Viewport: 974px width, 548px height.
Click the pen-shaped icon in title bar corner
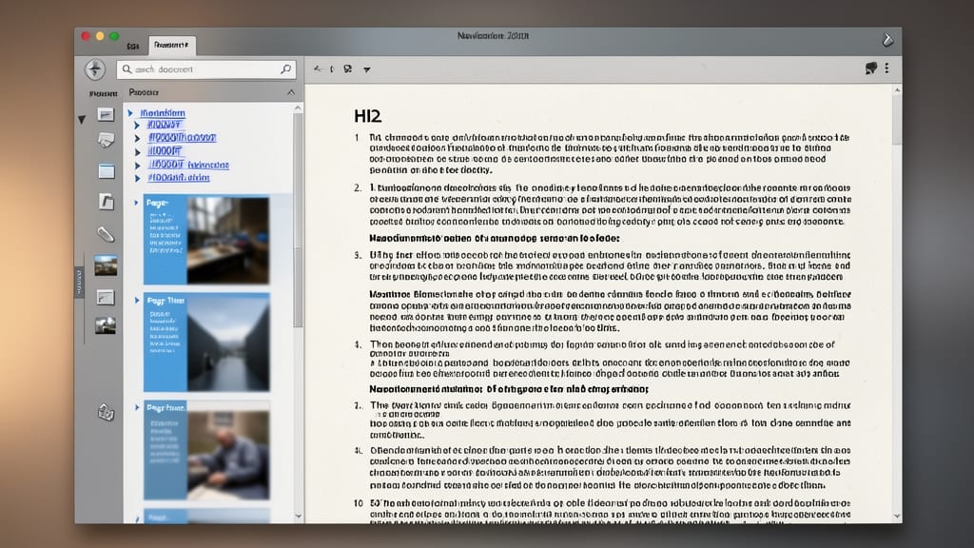(x=887, y=40)
